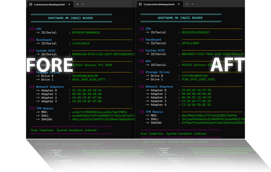Expand the left terminal profile dropdown
This screenshot has width=271, height=172.
click(x=83, y=5)
